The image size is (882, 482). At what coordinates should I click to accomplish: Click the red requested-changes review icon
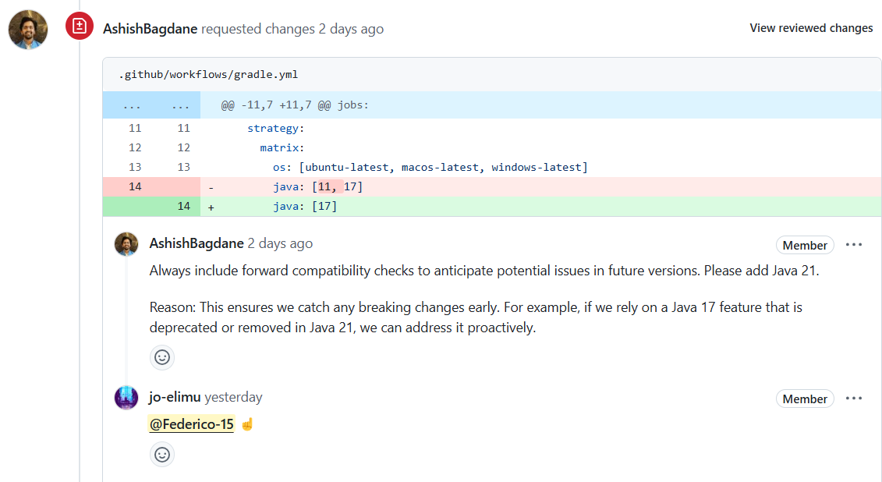[x=80, y=27]
